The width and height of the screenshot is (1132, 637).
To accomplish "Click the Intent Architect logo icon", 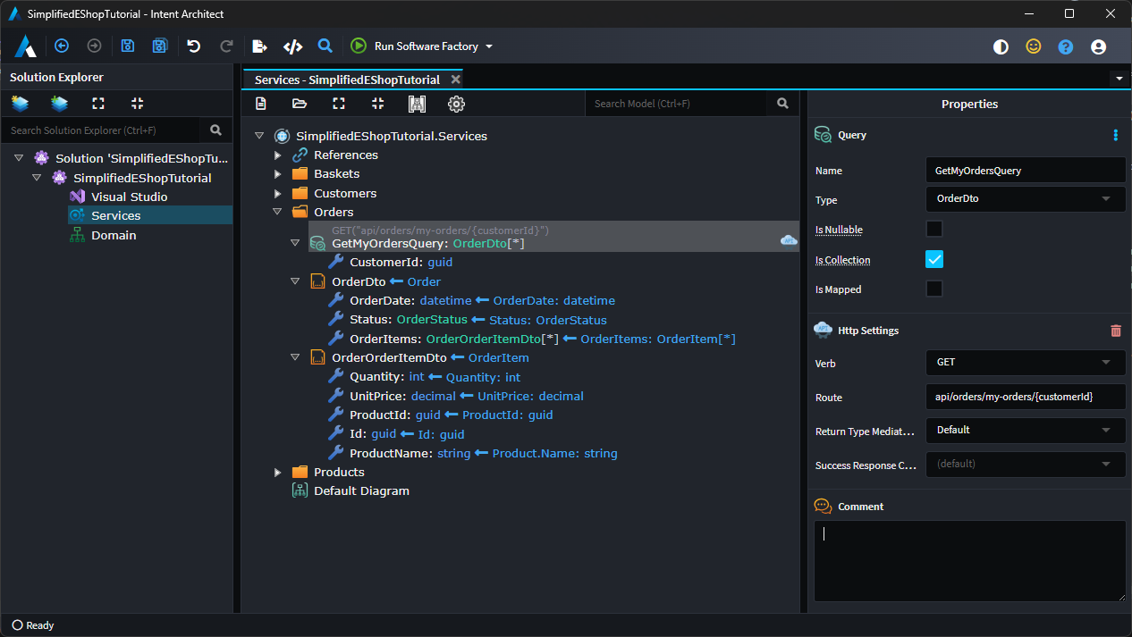I will coord(25,46).
